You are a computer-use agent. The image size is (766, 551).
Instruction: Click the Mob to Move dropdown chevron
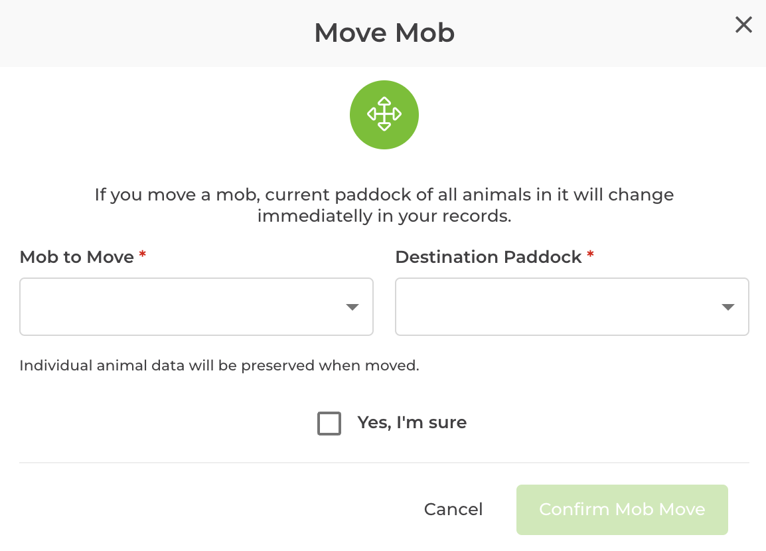pyautogui.click(x=352, y=306)
